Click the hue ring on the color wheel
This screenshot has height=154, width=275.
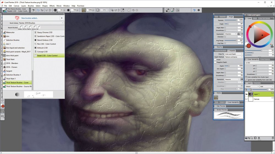click(259, 22)
